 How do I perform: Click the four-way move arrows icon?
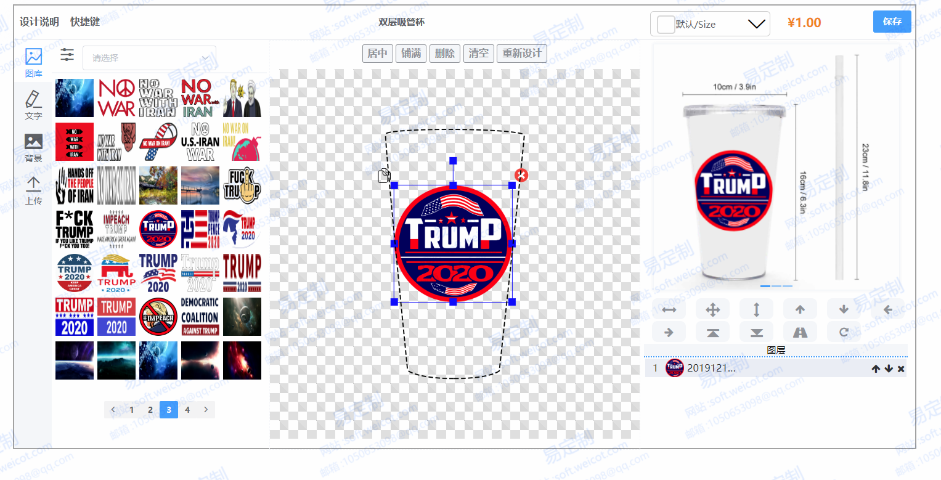pyautogui.click(x=712, y=309)
